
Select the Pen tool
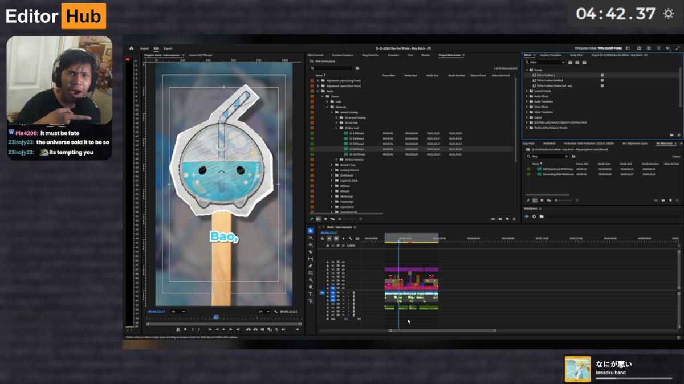pos(311,266)
